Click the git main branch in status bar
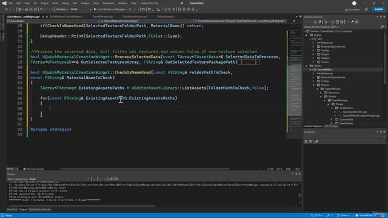388x218 pixels. [x=343, y=216]
